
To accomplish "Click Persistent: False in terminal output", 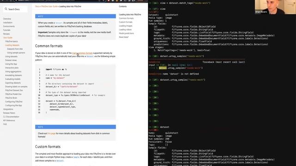I will [160, 142].
